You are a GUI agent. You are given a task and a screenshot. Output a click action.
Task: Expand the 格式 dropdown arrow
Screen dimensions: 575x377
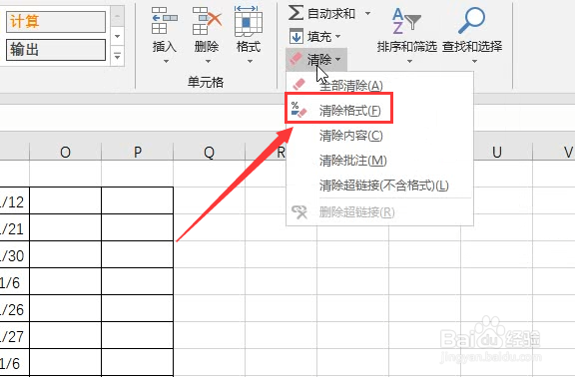pyautogui.click(x=250, y=62)
